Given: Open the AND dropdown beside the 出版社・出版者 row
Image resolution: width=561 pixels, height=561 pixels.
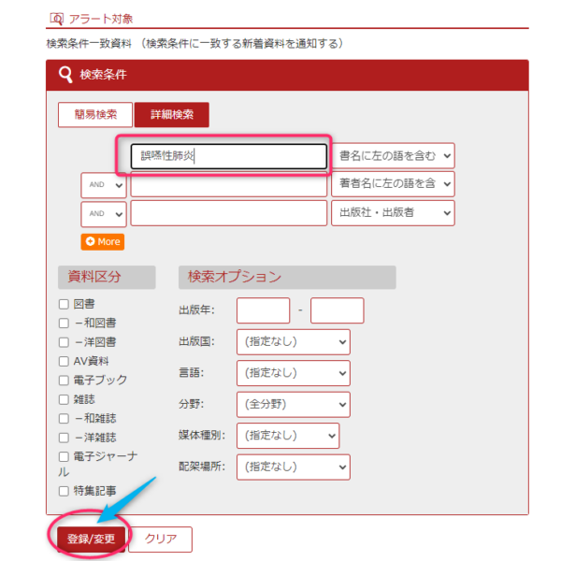Looking at the screenshot, I should coord(104,214).
